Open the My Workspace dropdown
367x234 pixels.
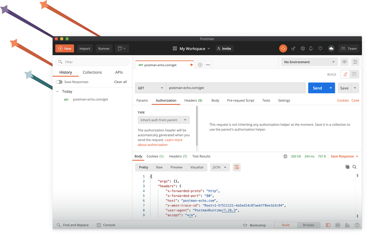pyautogui.click(x=192, y=48)
